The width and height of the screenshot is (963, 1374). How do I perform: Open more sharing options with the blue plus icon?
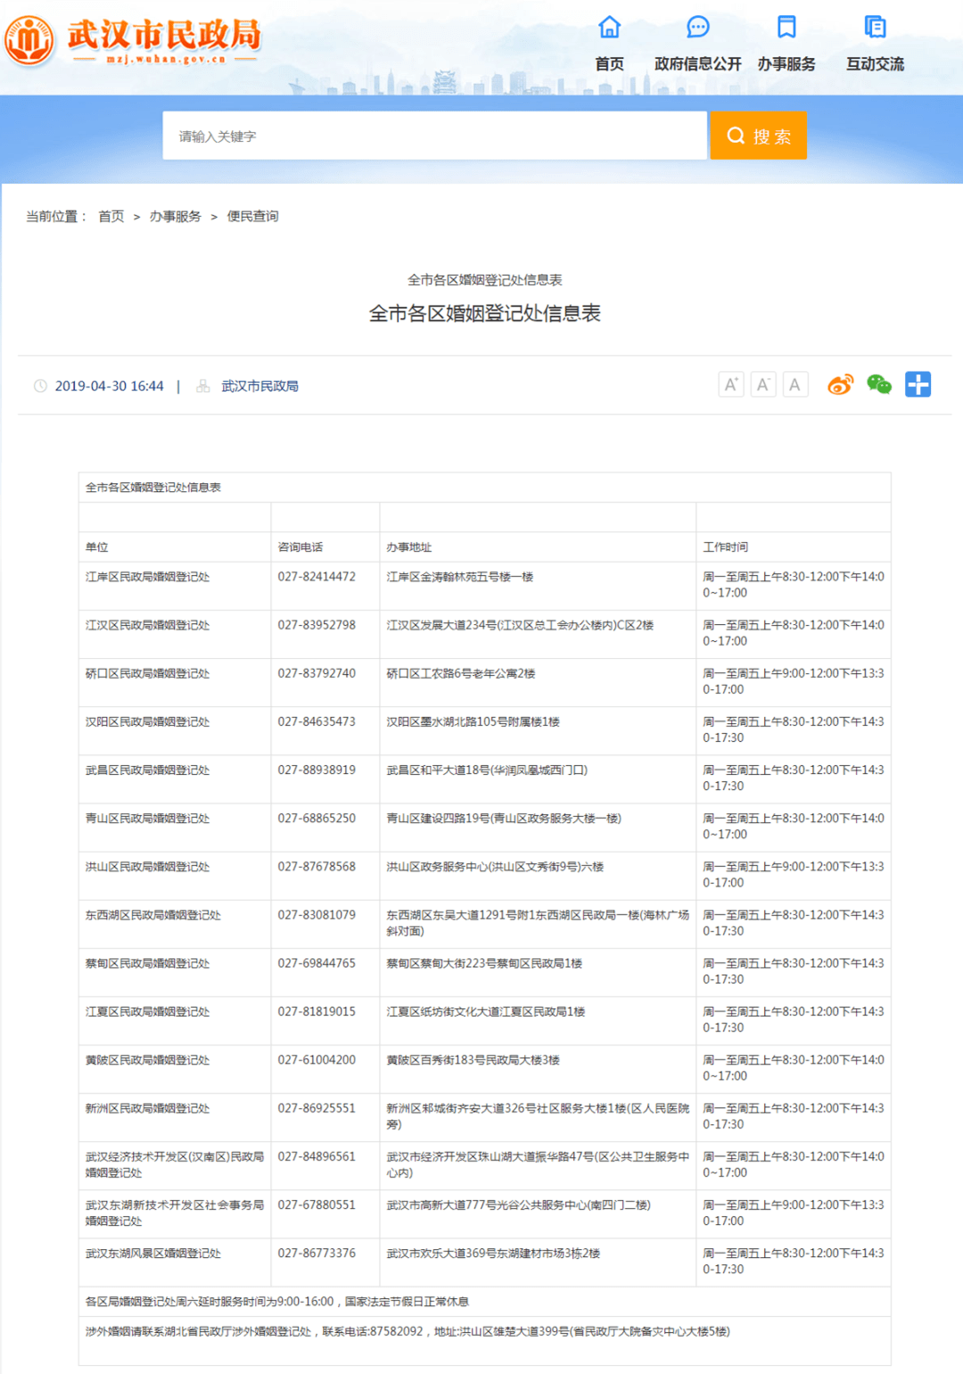pyautogui.click(x=918, y=383)
